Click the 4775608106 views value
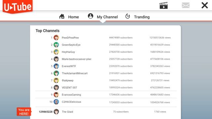 point(160,59)
